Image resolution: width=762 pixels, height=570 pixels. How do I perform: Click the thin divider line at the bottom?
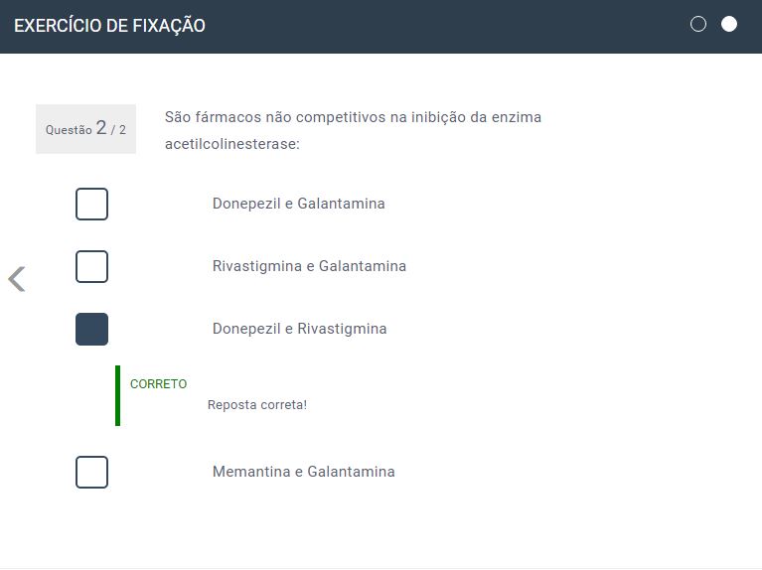381,568
